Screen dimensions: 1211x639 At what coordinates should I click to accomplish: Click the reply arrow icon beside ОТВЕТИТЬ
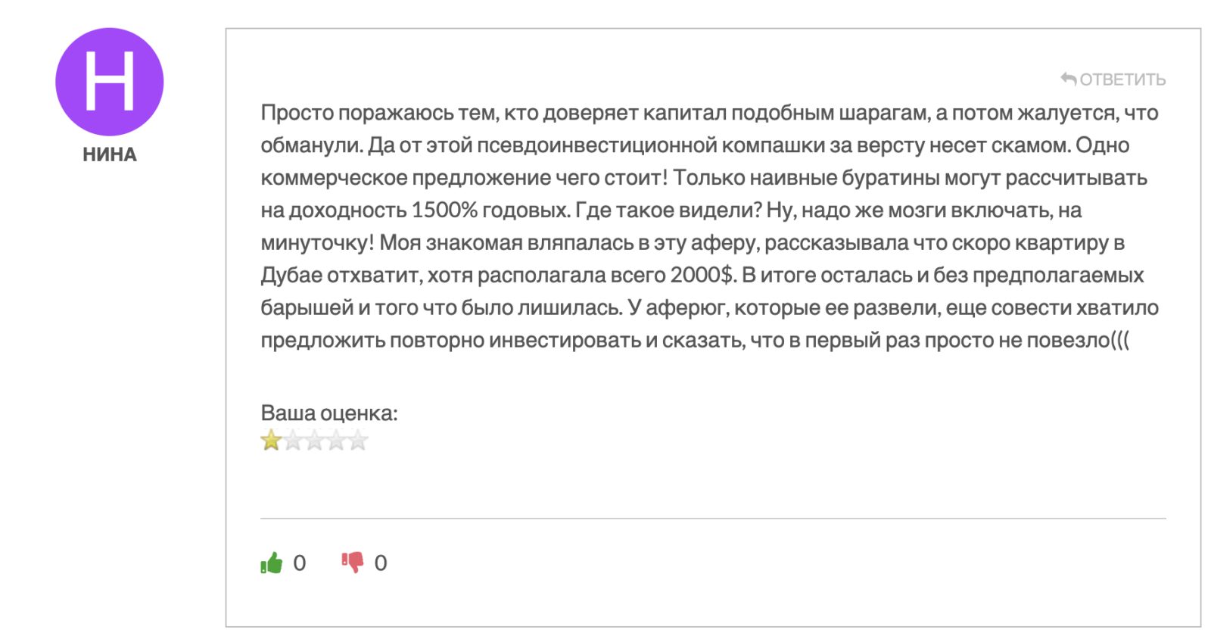point(1068,79)
